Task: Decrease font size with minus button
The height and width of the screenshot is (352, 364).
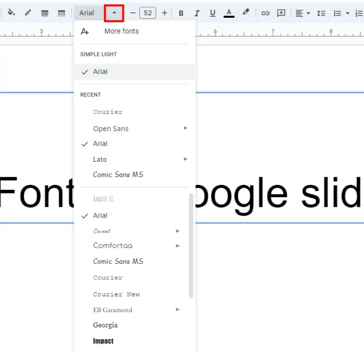Action: point(133,13)
